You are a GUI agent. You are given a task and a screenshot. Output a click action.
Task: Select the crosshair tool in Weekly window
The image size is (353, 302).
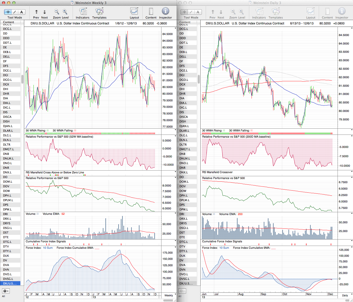[8, 12]
